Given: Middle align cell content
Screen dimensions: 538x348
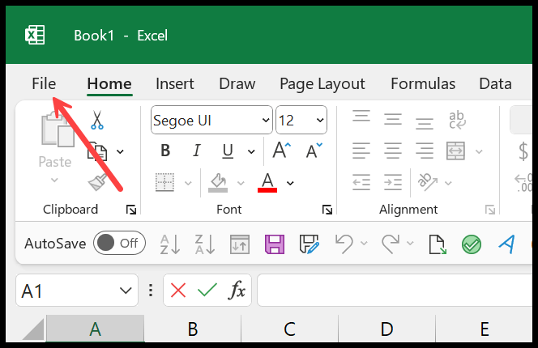Looking at the screenshot, I should point(392,119).
